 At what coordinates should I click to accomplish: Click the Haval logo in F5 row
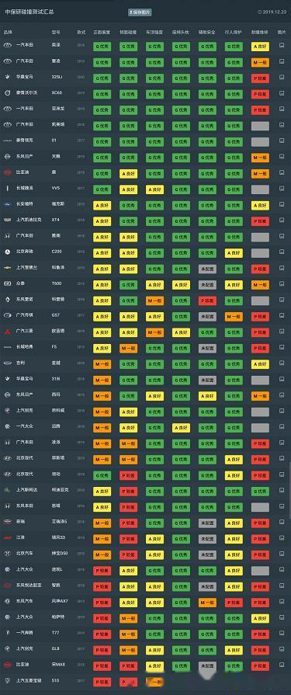pyautogui.click(x=7, y=347)
